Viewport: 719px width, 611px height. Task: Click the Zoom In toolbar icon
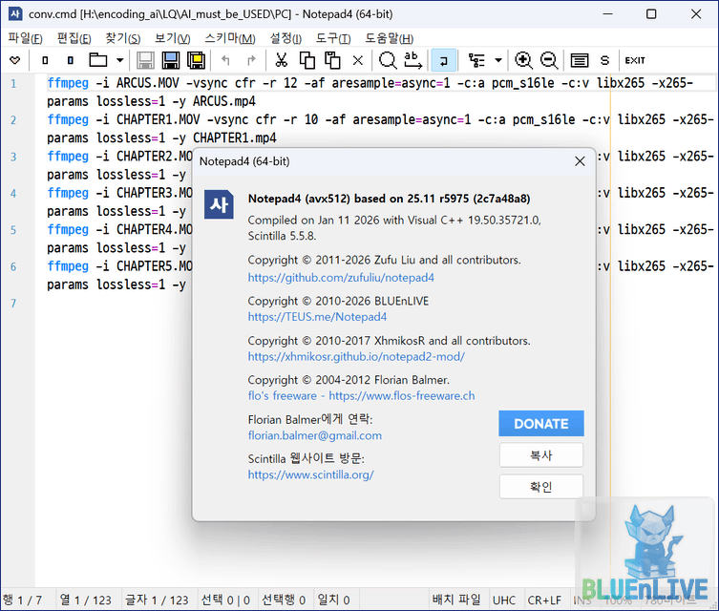pyautogui.click(x=523, y=60)
